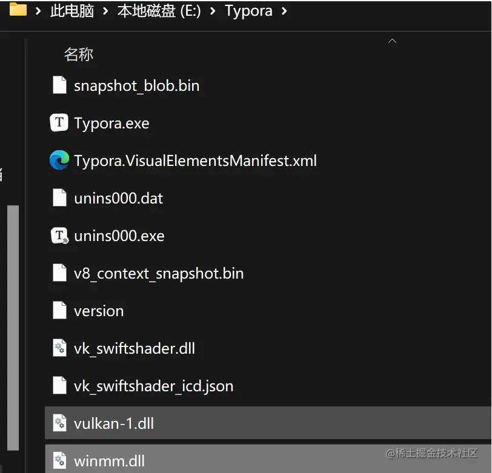
Task: Click the folder icon in address bar
Action: tap(18, 9)
